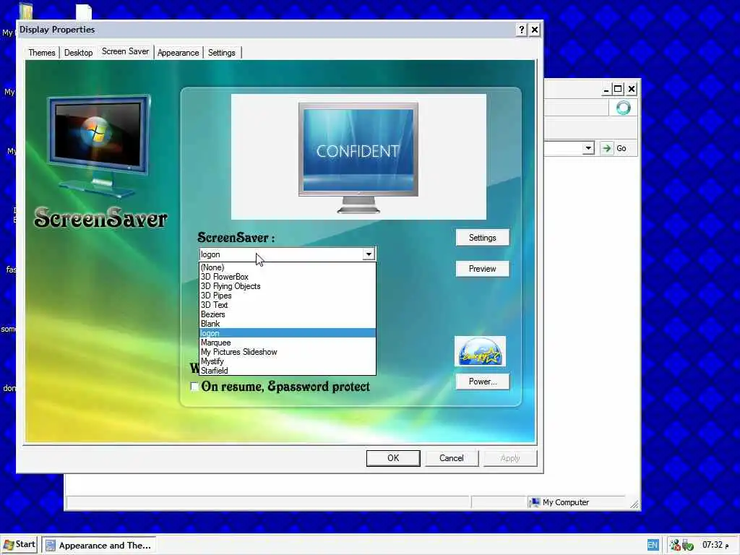This screenshot has width=740, height=555.
Task: Maximize the background Explorer window
Action: [x=618, y=89]
